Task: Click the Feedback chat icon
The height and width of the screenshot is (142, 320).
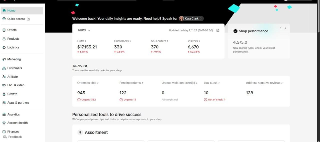Action: [5, 137]
